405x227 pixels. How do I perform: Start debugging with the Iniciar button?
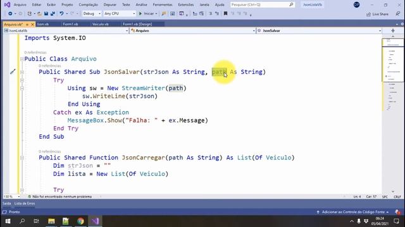tap(146, 14)
